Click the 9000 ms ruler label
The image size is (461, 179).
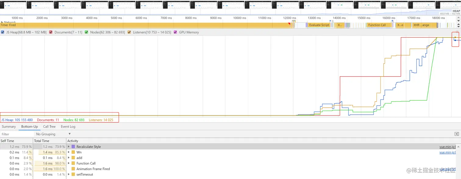point(216,18)
